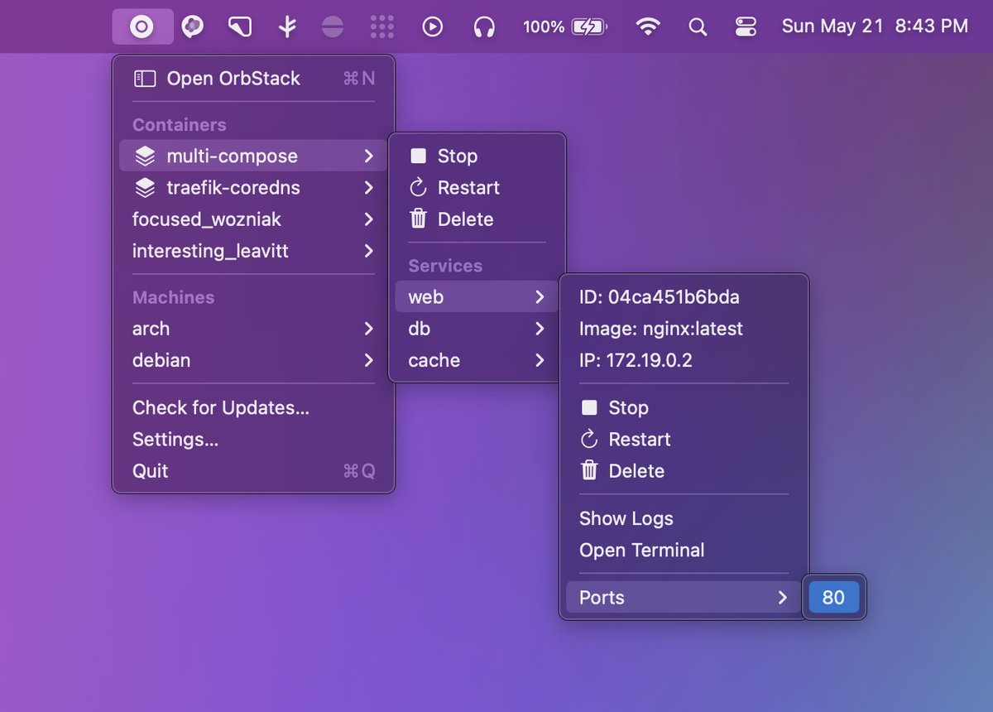The height and width of the screenshot is (712, 993).
Task: Click the traefik-coredns stack icon
Action: pos(145,188)
